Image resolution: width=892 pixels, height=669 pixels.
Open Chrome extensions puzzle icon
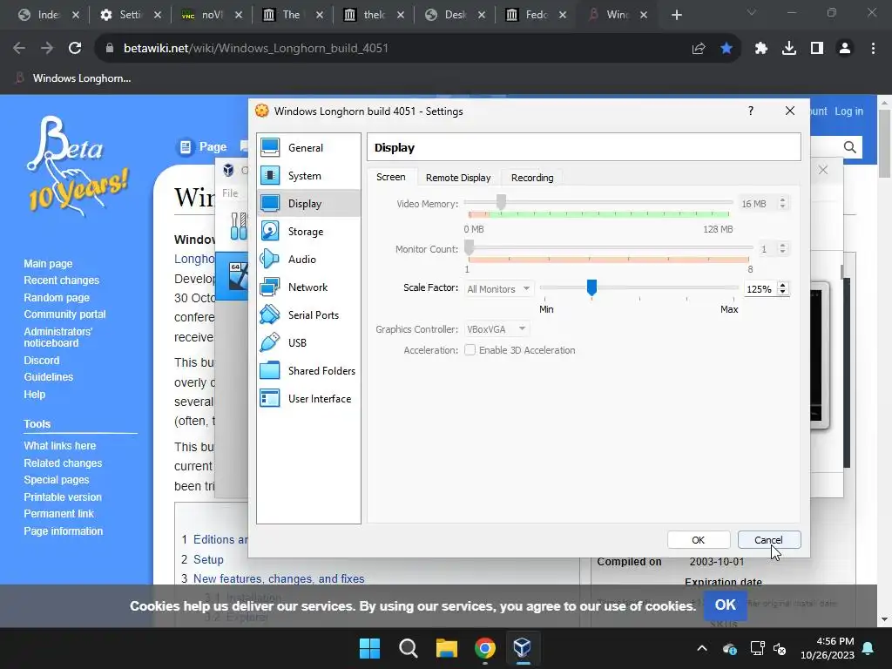[x=761, y=49]
